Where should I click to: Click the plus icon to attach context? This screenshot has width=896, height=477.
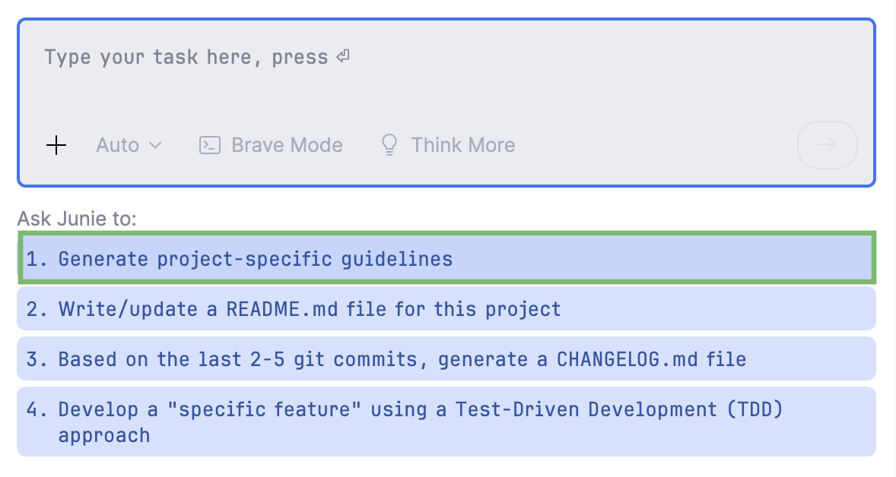point(56,145)
